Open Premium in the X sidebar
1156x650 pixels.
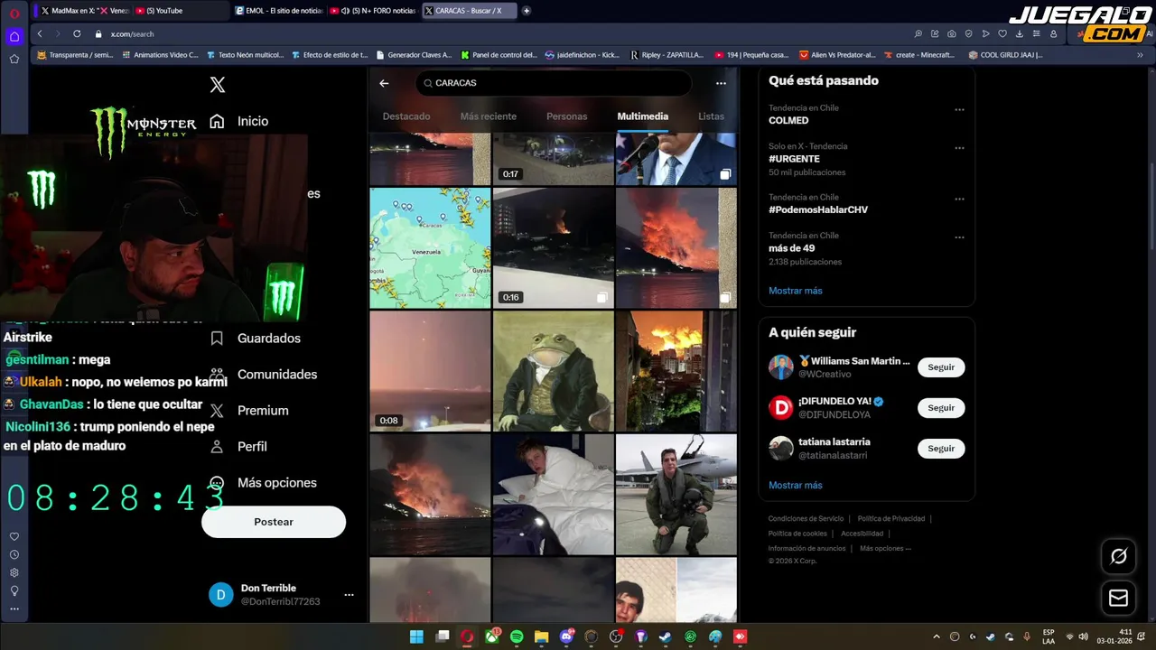click(x=248, y=410)
